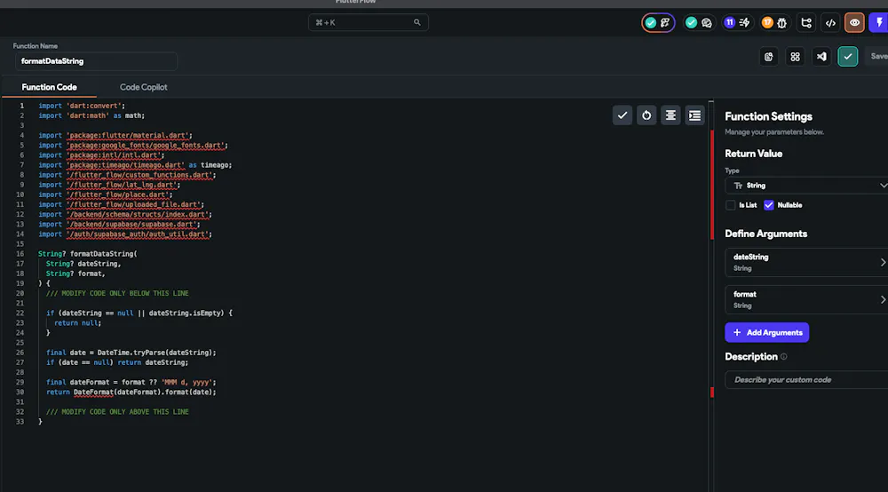
Task: Click the line 16 formatDataString function signature
Action: click(87, 254)
